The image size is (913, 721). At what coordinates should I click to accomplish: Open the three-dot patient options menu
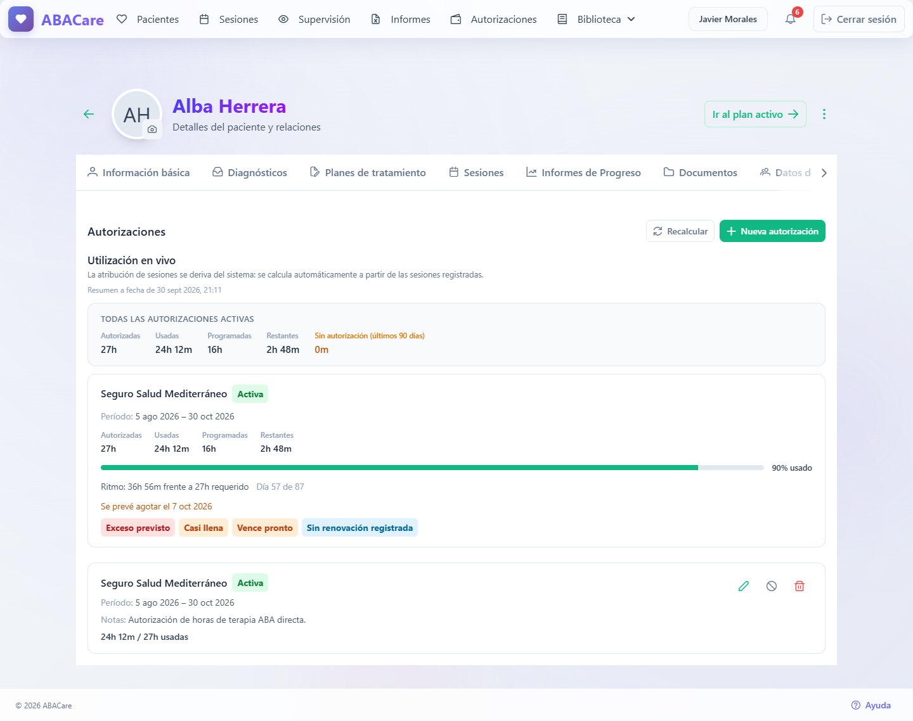[x=824, y=114]
